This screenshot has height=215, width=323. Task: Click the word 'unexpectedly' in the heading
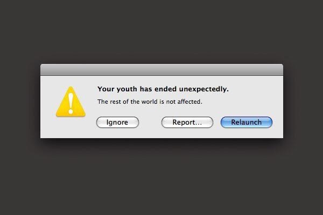pyautogui.click(x=203, y=89)
